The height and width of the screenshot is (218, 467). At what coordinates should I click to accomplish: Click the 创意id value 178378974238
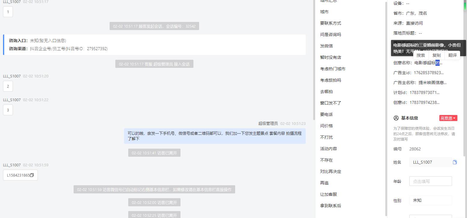click(424, 102)
